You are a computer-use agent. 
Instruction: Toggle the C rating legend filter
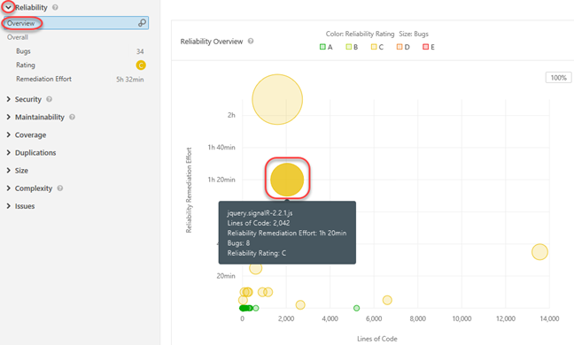(377, 47)
